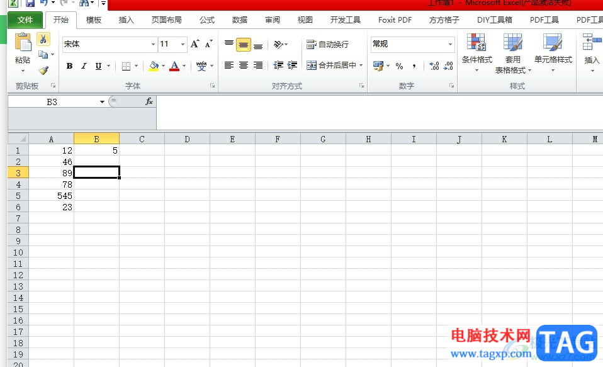The image size is (603, 367).
Task: Click the Format Painter brush icon
Action: click(x=43, y=71)
